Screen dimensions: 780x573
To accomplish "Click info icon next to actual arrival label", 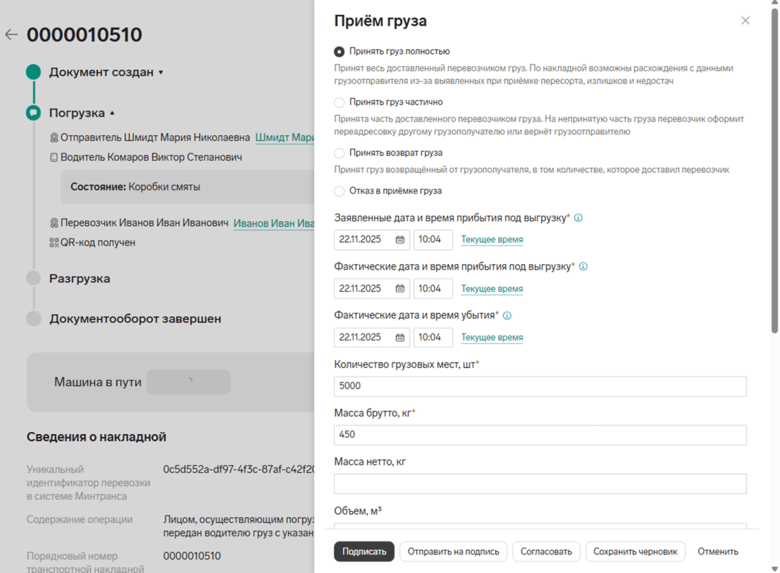I will pyautogui.click(x=583, y=267).
